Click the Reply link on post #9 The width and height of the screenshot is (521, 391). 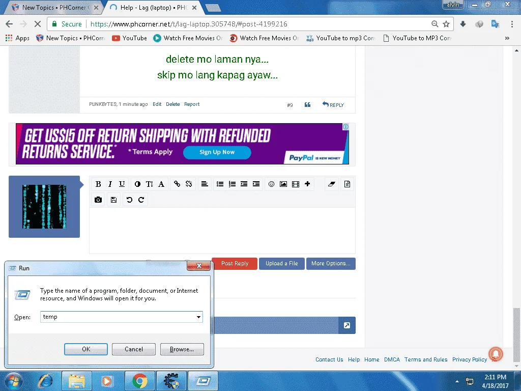pos(333,105)
